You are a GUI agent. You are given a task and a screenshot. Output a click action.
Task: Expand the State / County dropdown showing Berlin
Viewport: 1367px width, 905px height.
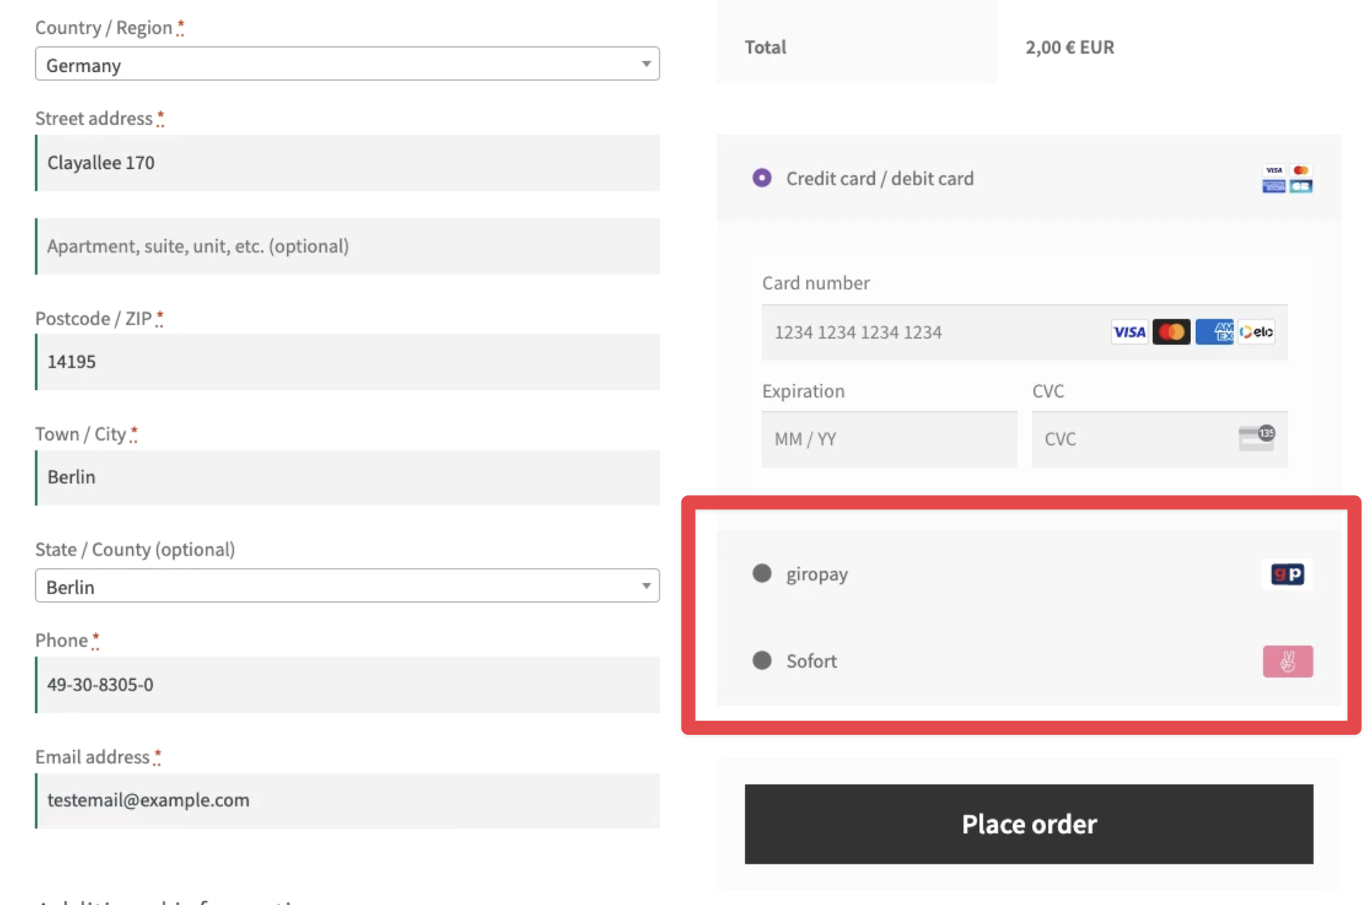(x=347, y=586)
